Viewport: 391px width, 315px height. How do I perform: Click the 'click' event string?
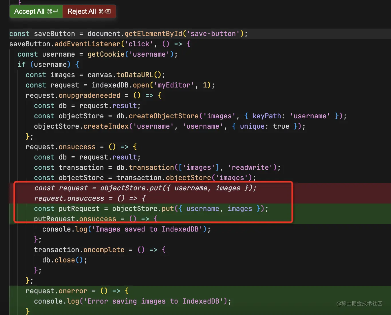point(139,44)
